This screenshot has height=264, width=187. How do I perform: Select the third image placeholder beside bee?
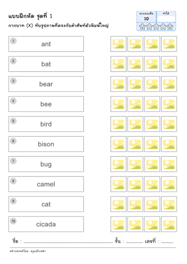152,104
